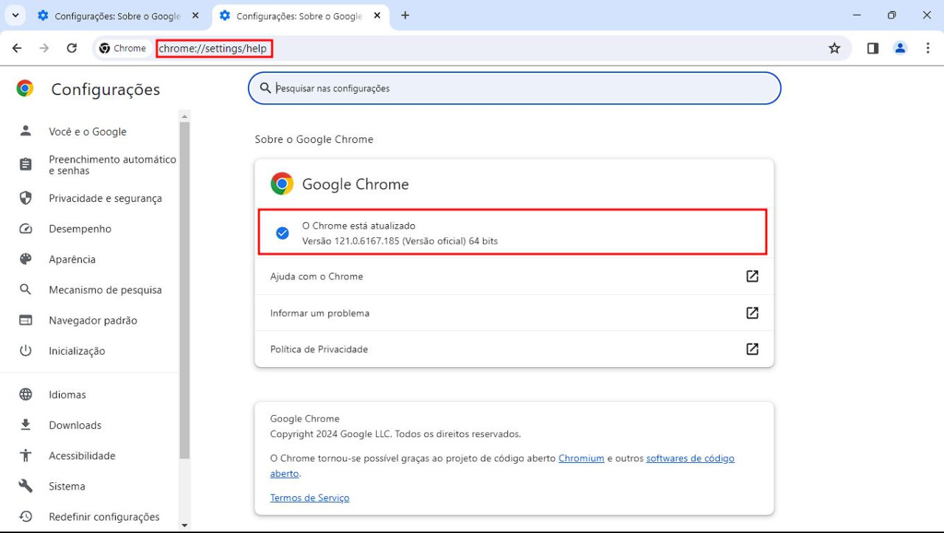Viewport: 944px width, 533px height.
Task: Click the Configurações page title
Action: pos(105,89)
